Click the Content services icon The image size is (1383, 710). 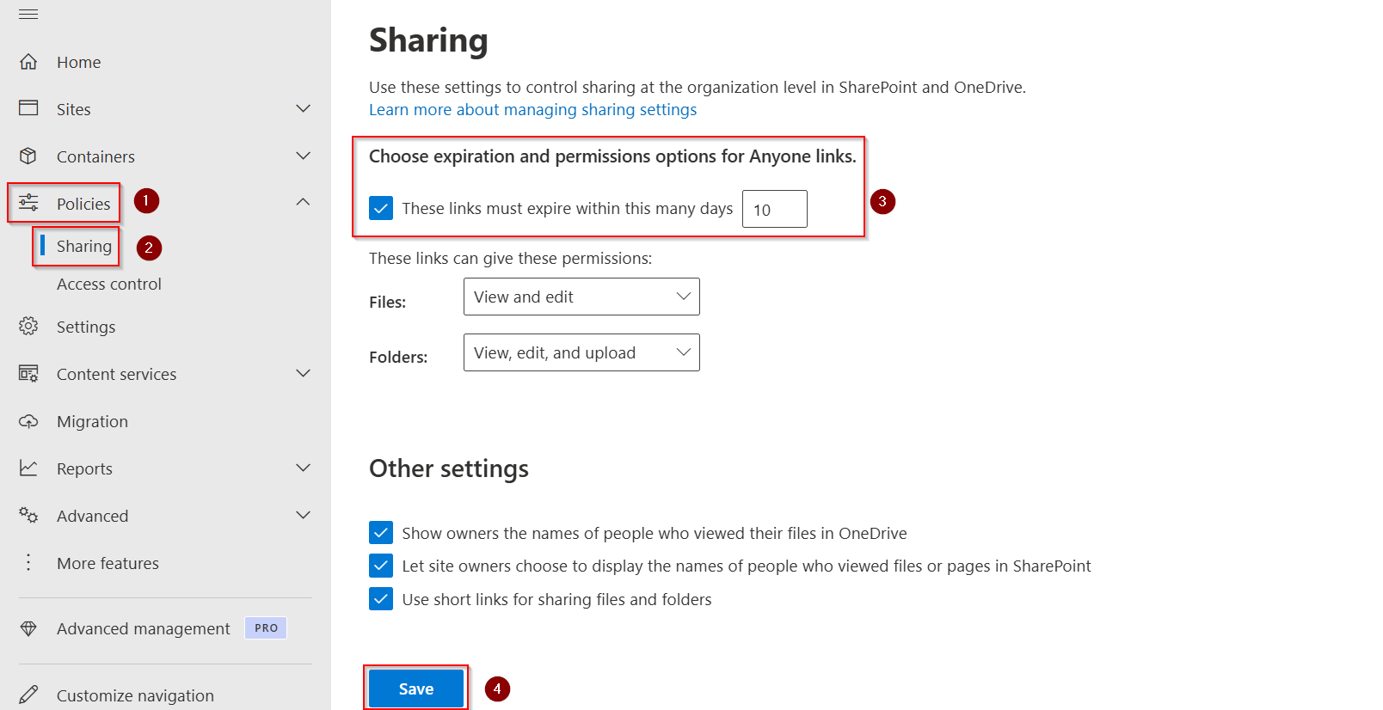click(x=28, y=374)
